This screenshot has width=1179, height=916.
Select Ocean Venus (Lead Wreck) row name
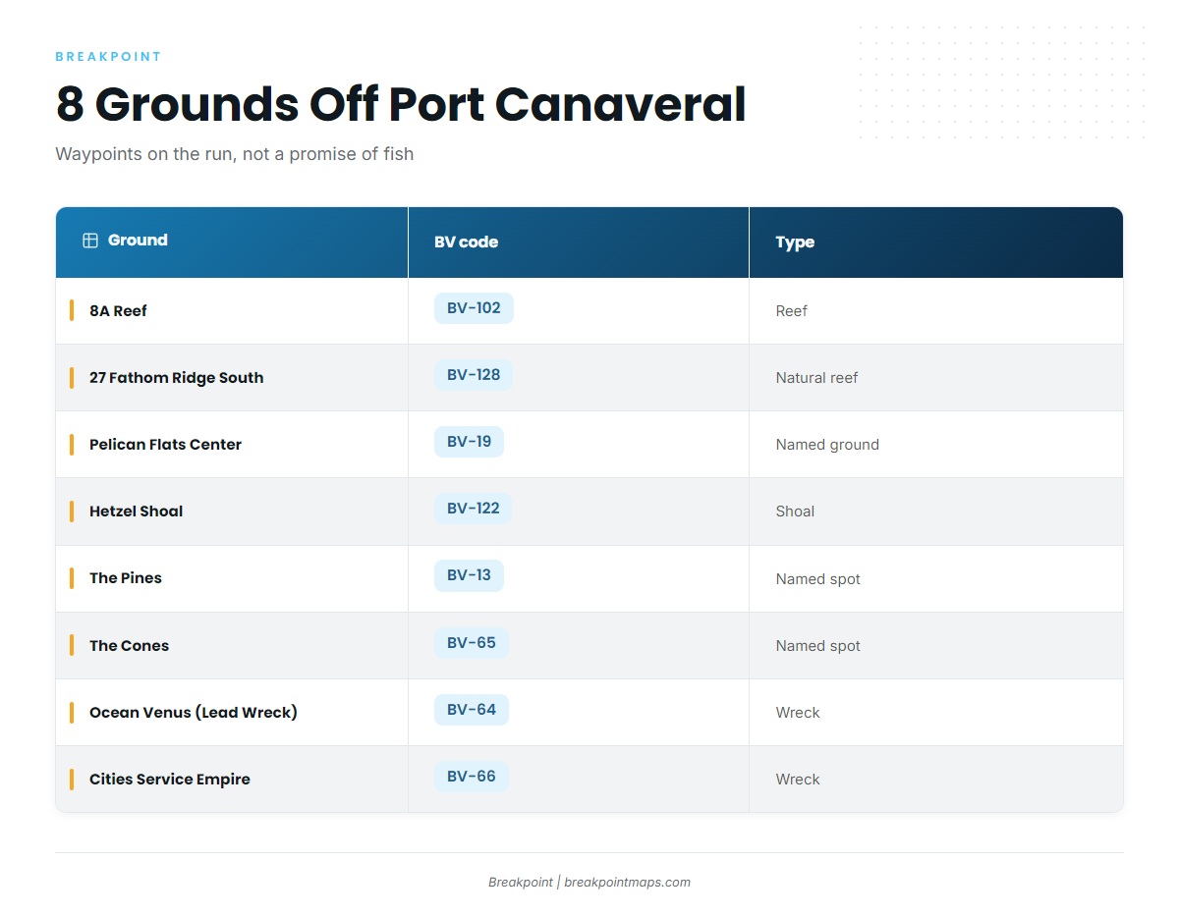[194, 713]
